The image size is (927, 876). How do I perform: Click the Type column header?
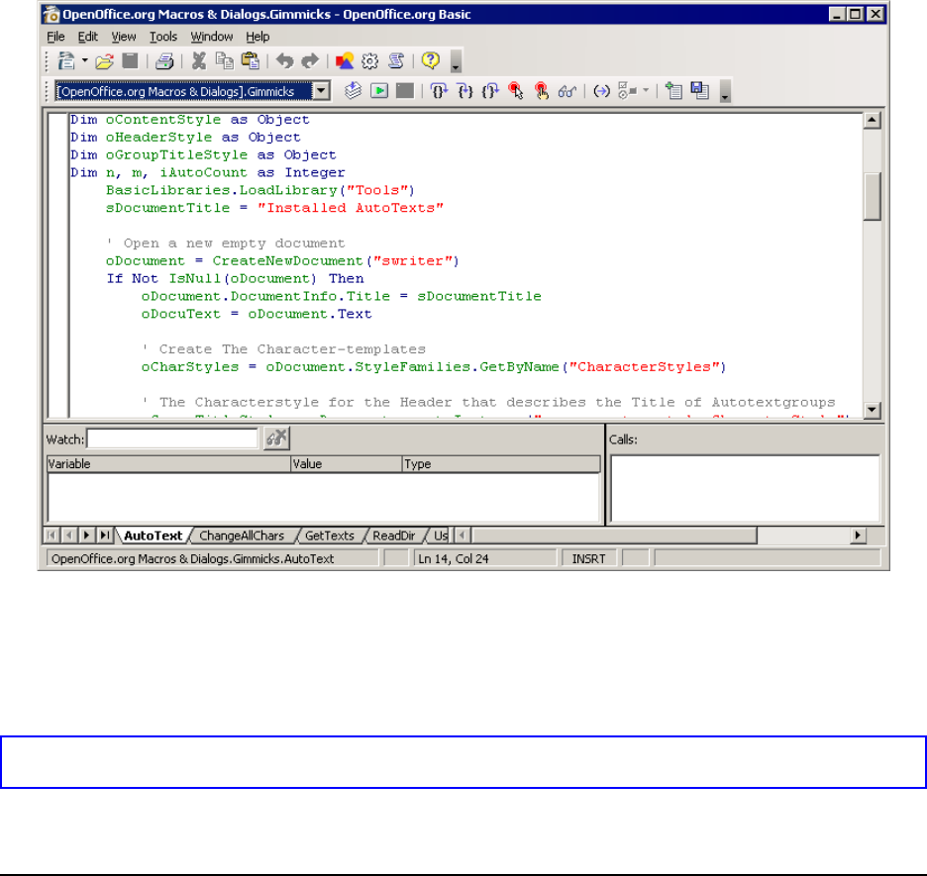[x=501, y=463]
